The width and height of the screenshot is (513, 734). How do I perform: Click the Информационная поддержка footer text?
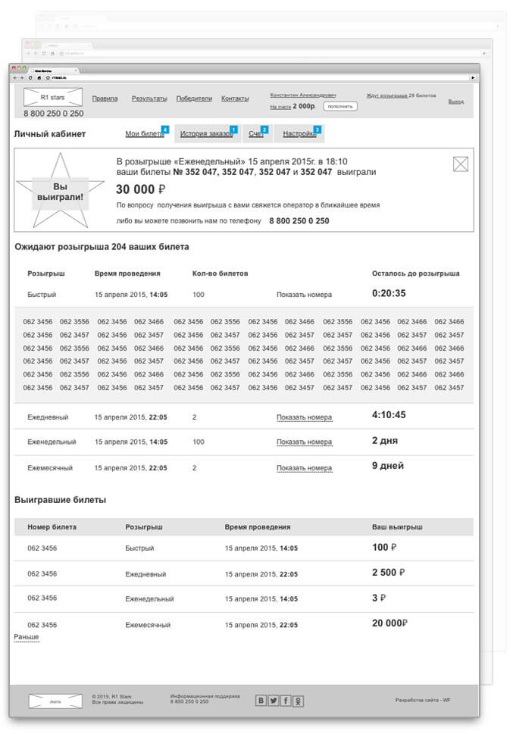tap(205, 696)
